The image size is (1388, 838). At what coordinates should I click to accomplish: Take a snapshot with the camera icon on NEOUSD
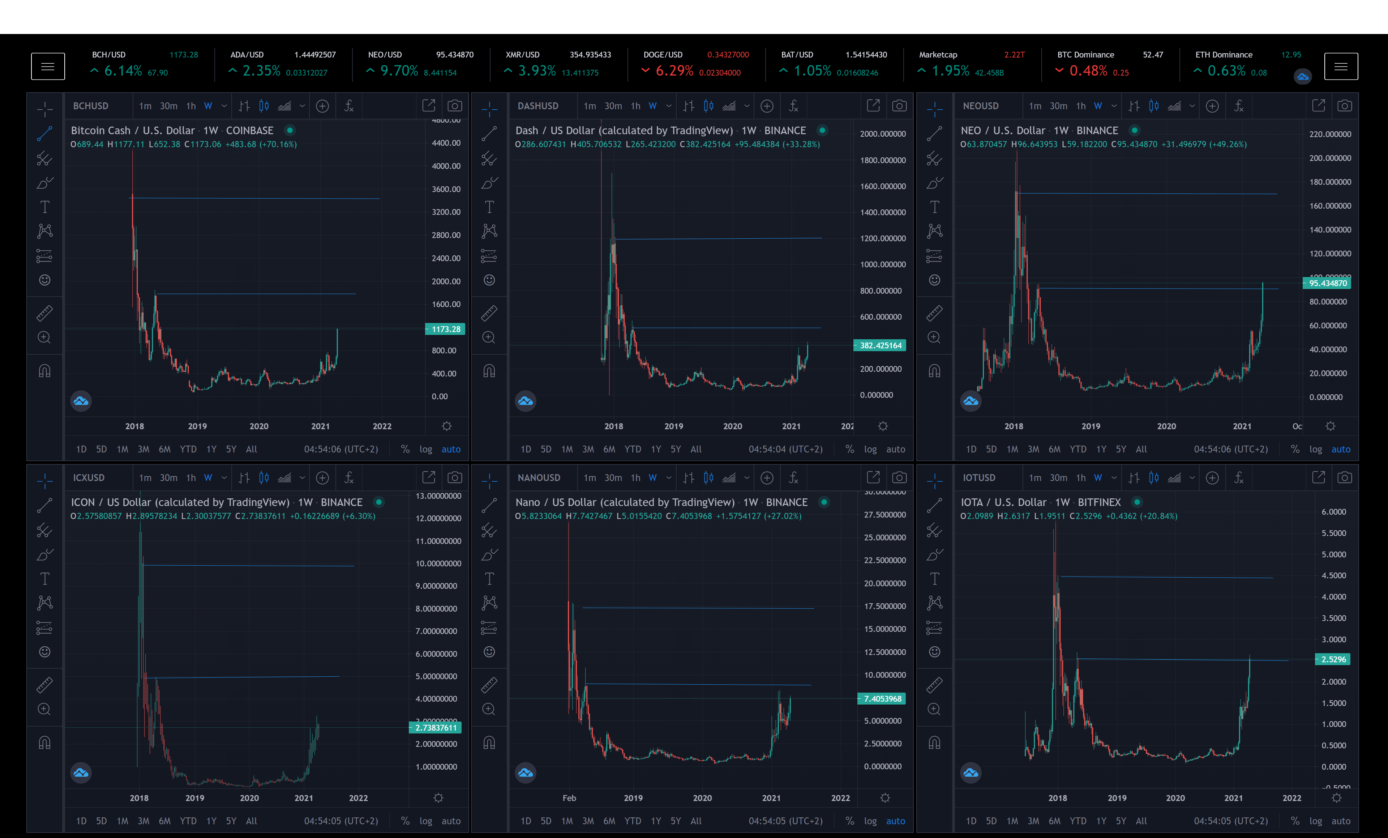click(1345, 105)
